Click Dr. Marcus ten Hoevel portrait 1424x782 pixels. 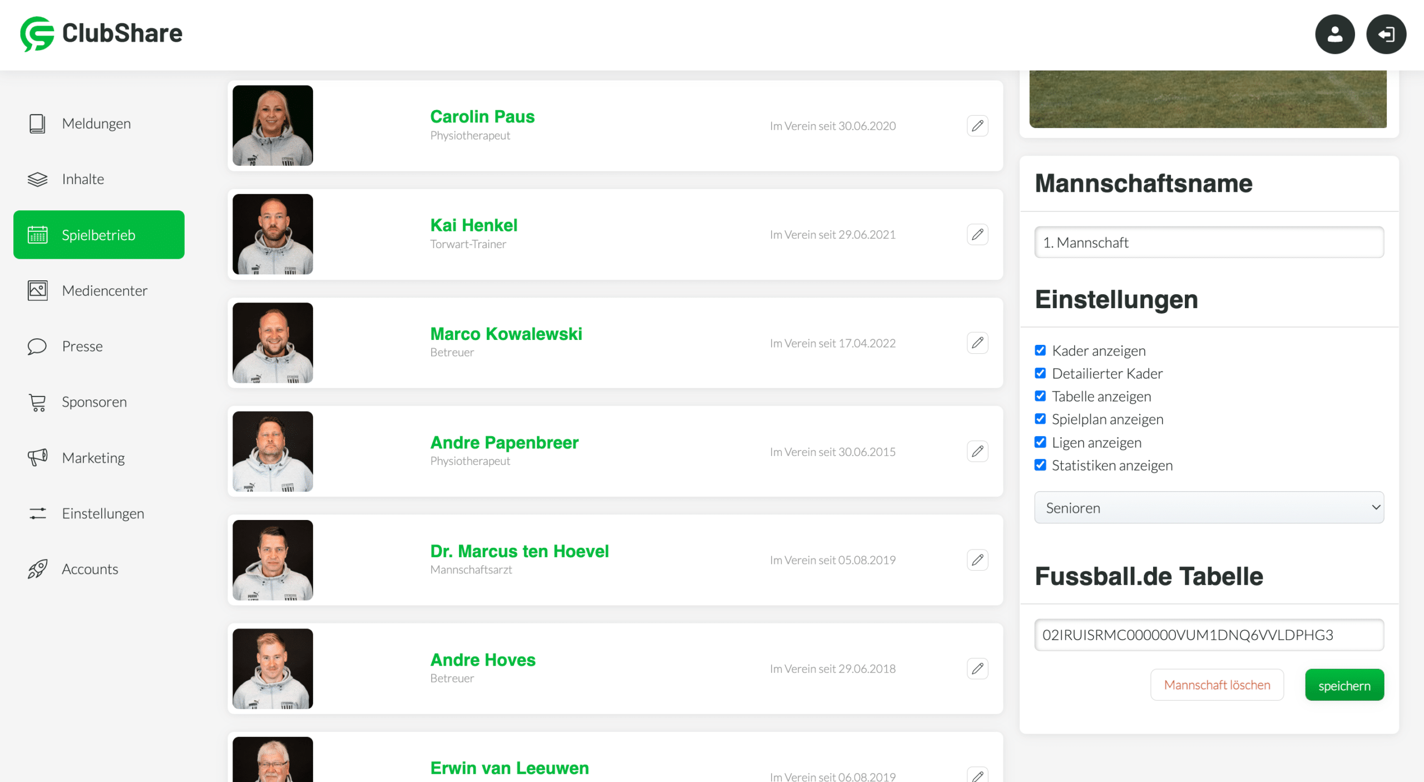tap(273, 560)
